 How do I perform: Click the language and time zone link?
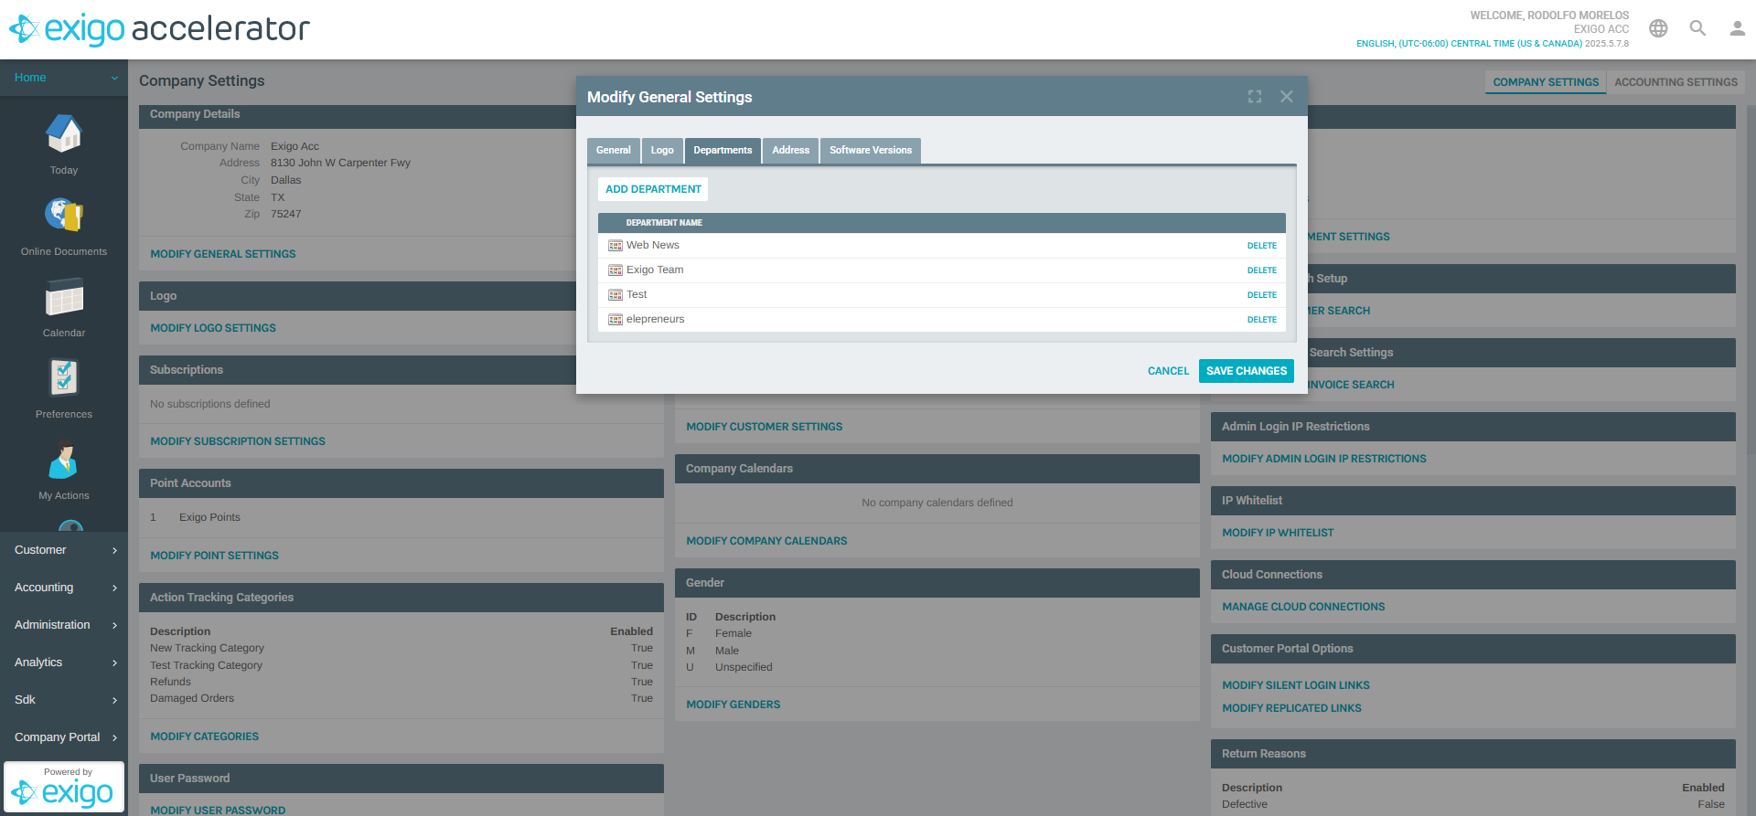[1469, 44]
